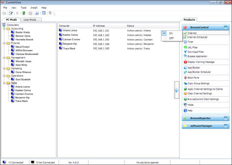Expand the BrowseReporter product panel
Screen dimensions: 232x165
tap(226, 118)
